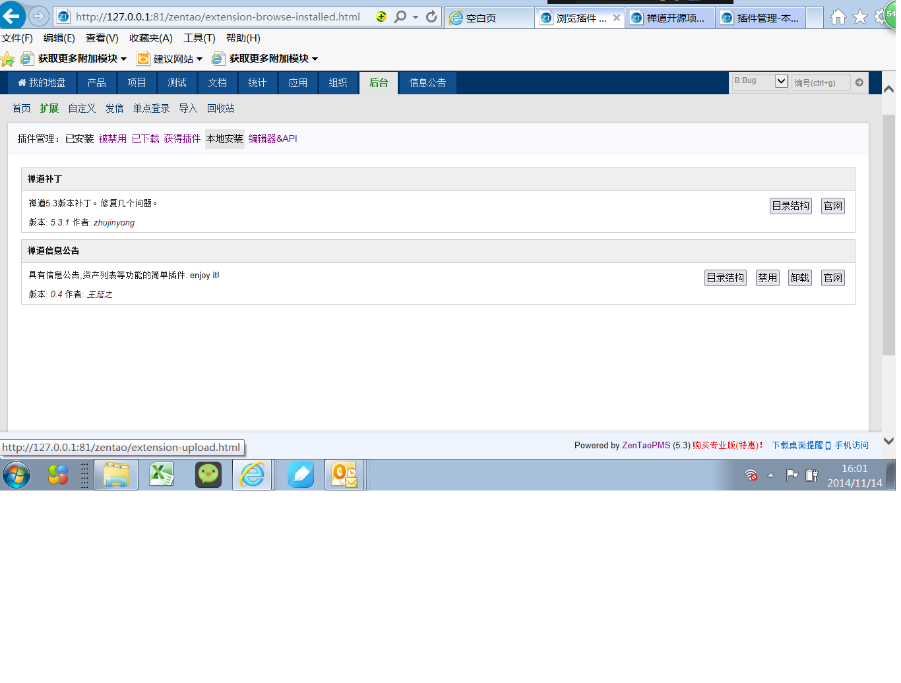Click the page scrollbar down arrow

coord(888,441)
